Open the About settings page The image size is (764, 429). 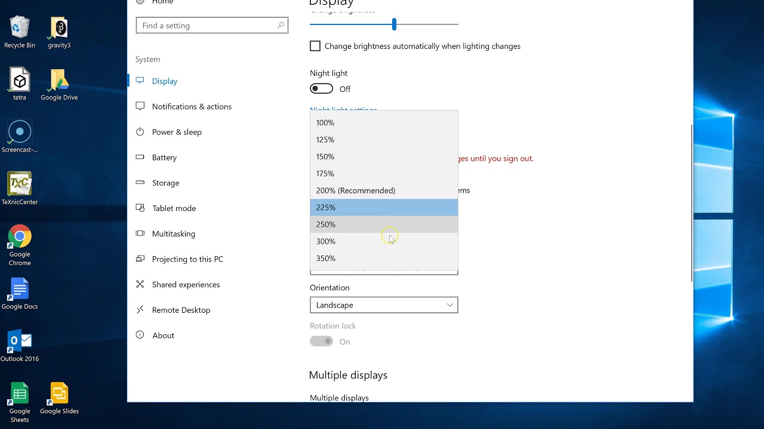tap(163, 335)
